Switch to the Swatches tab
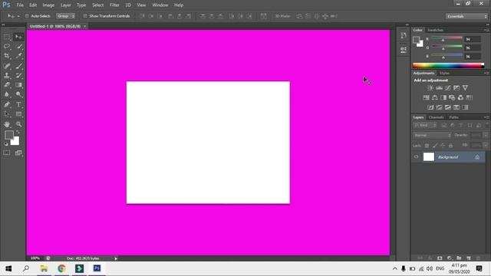Screen dimensions: 491x276 point(436,30)
